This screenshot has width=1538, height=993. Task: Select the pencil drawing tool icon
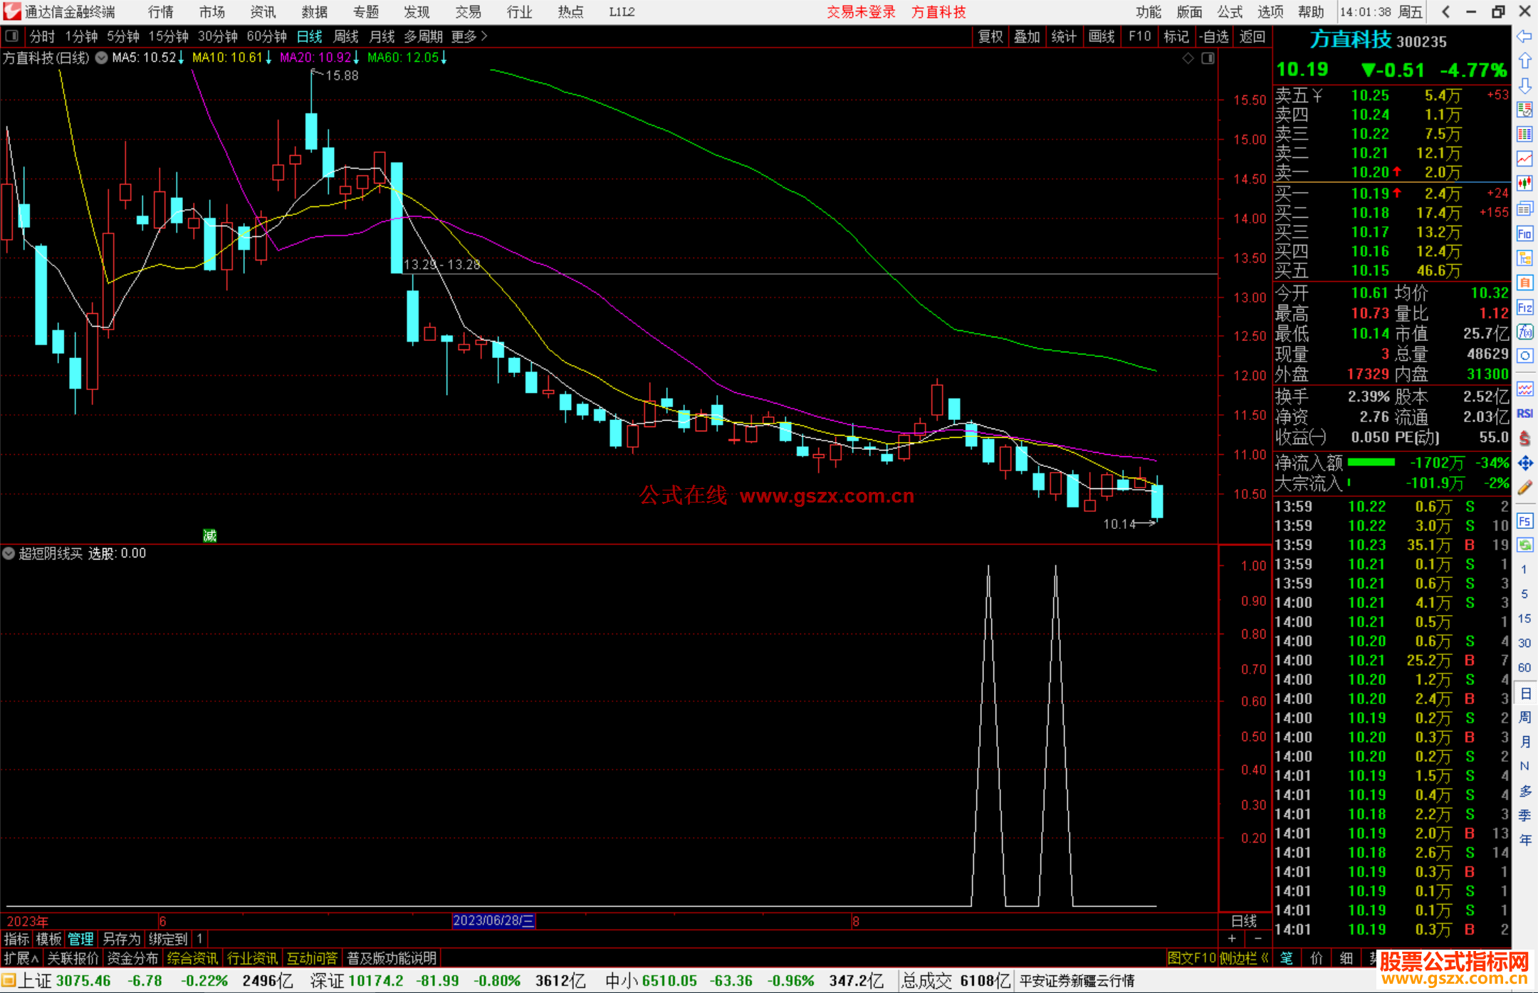click(x=1524, y=488)
